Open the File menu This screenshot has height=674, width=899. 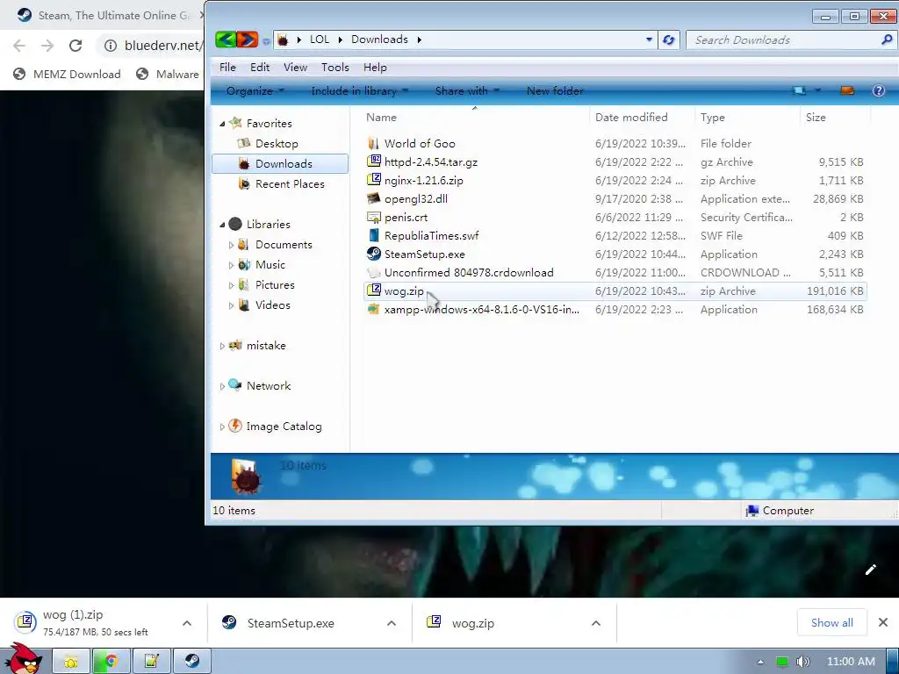coord(227,67)
